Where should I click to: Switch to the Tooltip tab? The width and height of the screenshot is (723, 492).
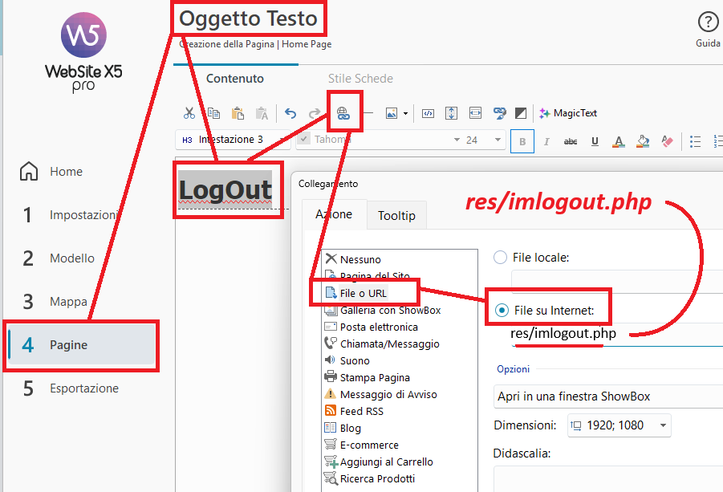coord(396,216)
